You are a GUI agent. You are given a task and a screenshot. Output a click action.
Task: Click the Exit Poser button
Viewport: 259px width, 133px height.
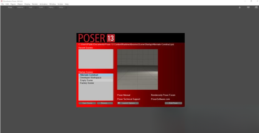pyautogui.click(x=173, y=103)
